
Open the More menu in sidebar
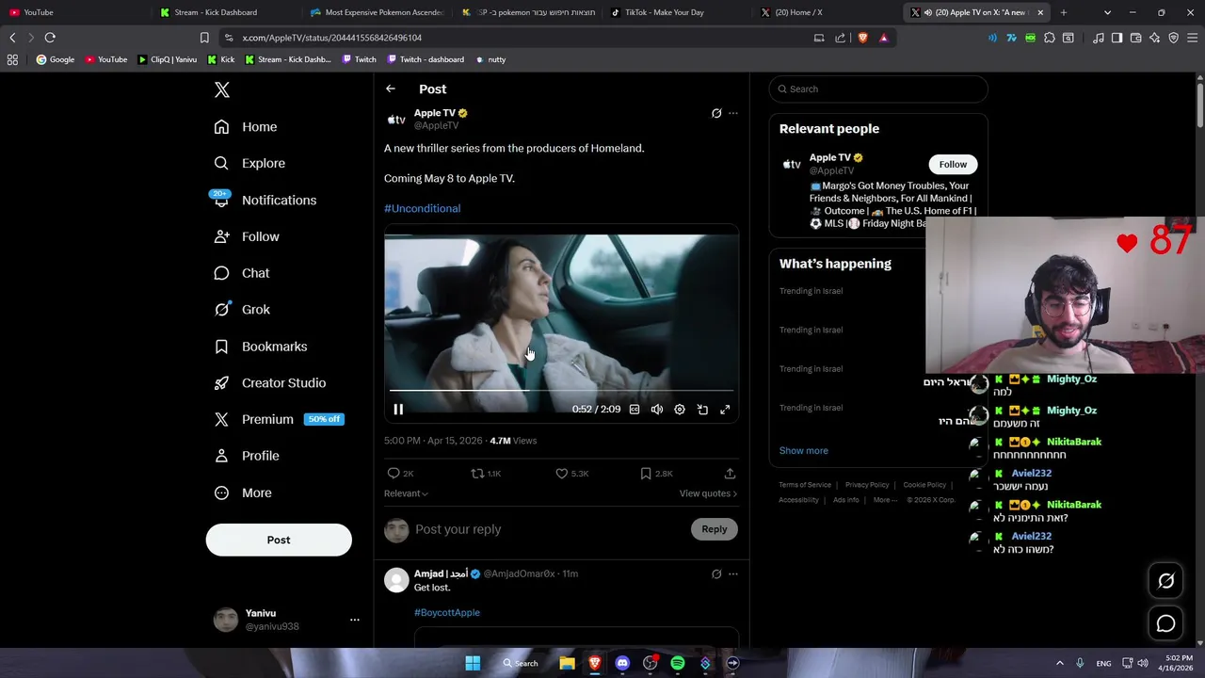(x=243, y=492)
